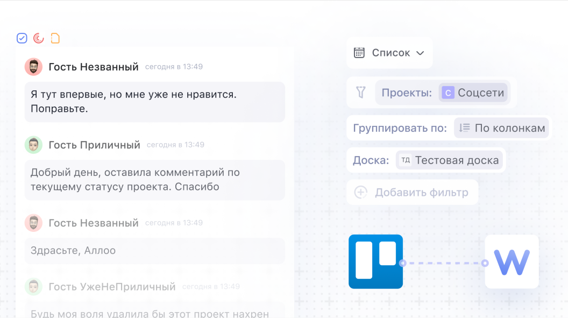Click Гость Приличный's message bubble
This screenshot has width=568, height=318.
[x=154, y=180]
